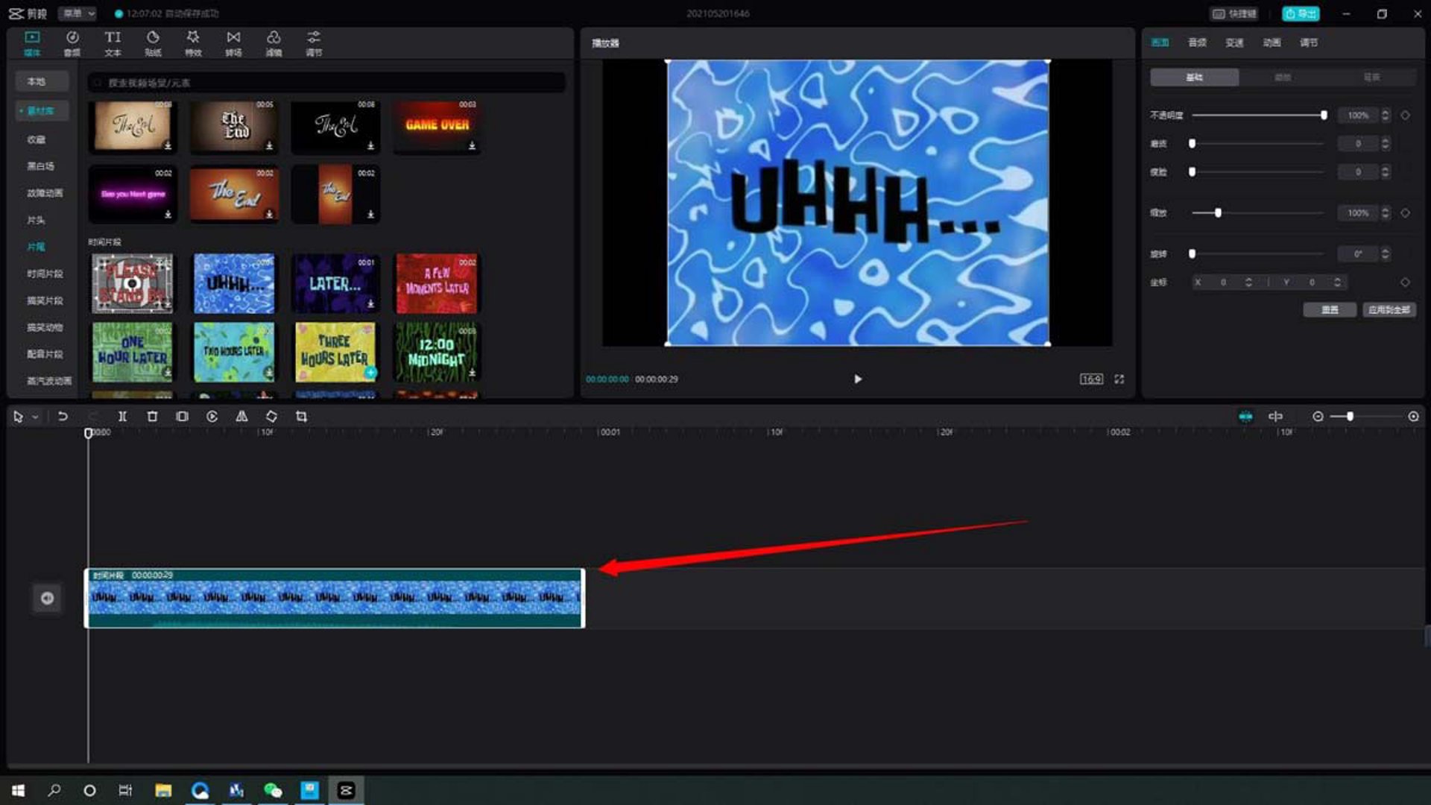
Task: Open the Text (文本) panel tab
Action: (x=113, y=43)
